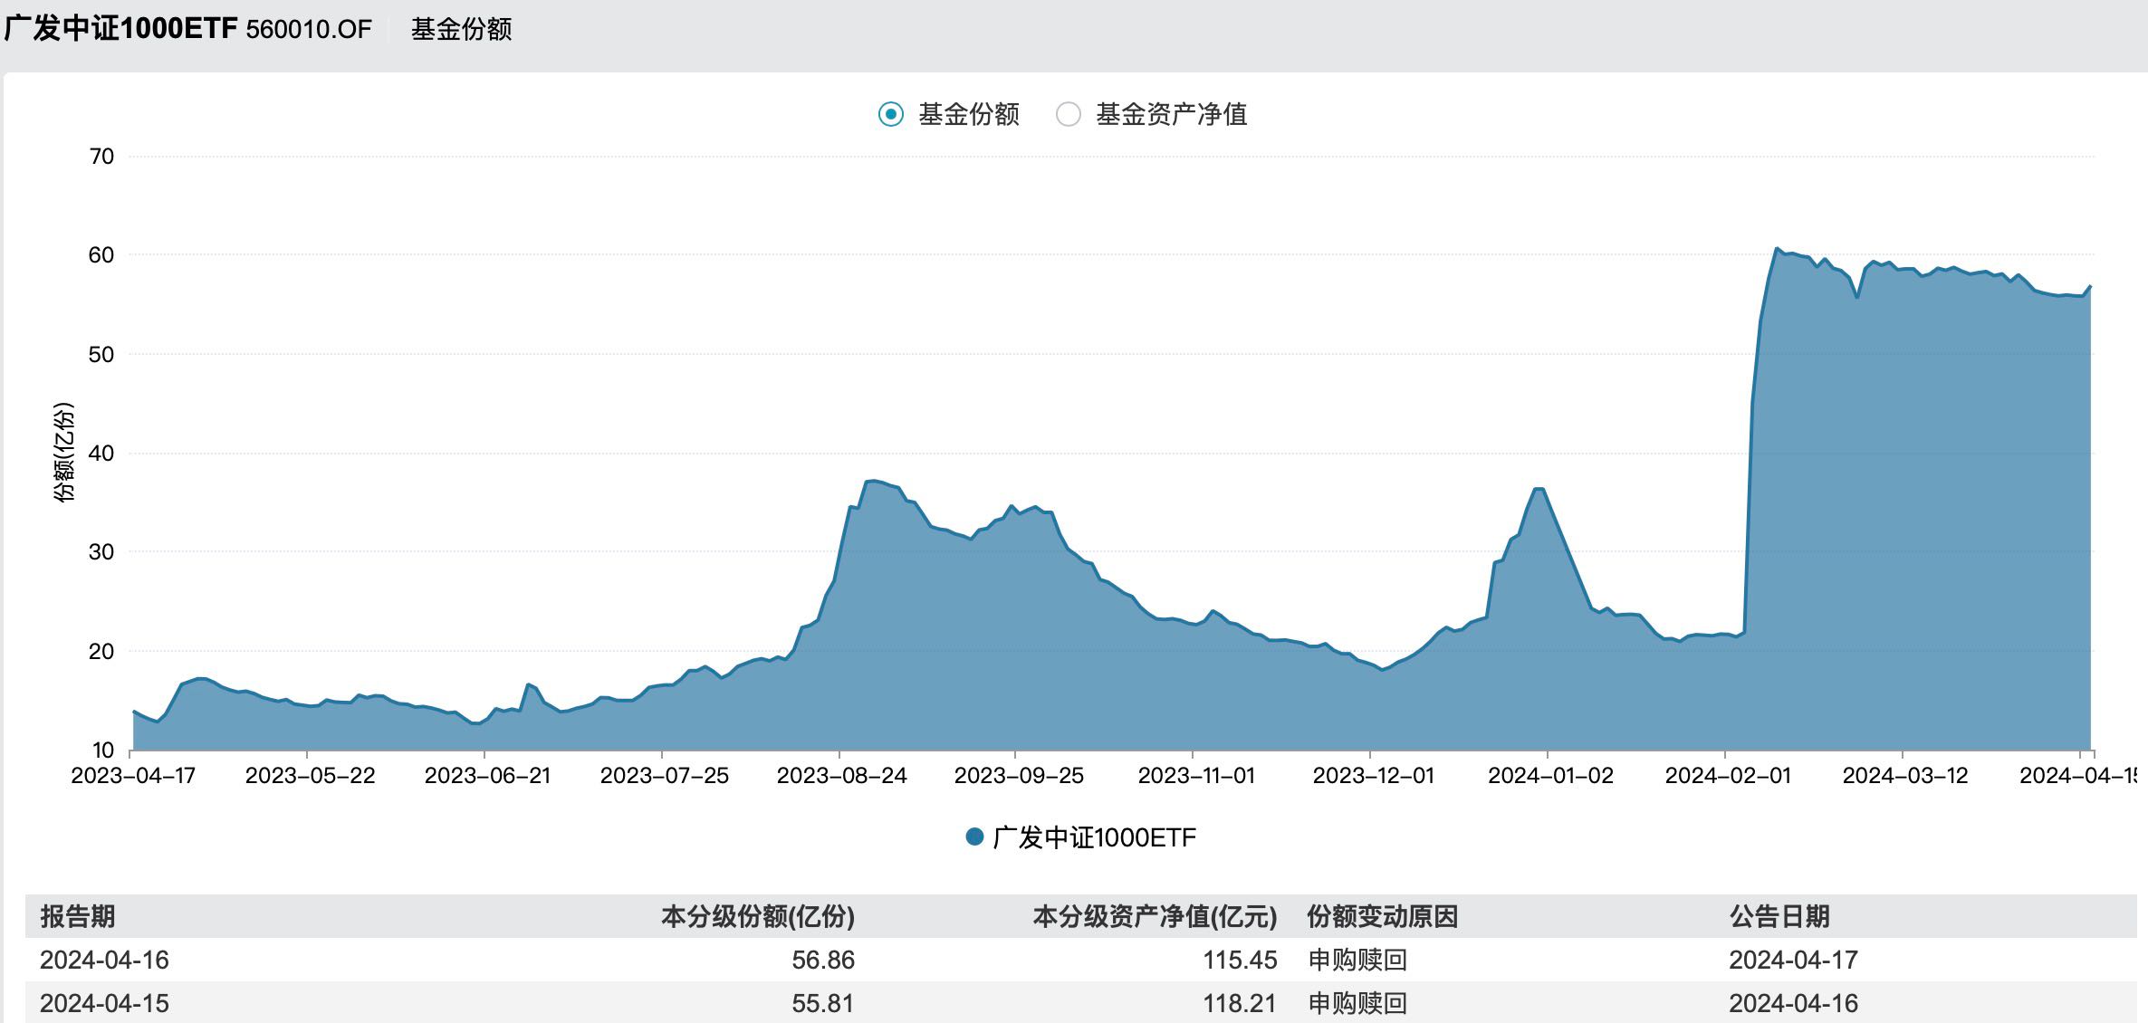Click the 公告日期 column header
The height and width of the screenshot is (1023, 2148).
1779,916
